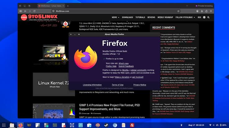Viewport: 229px width, 128px height.
Task: Open the Firefox hamburger application menu
Action: coord(211,11)
